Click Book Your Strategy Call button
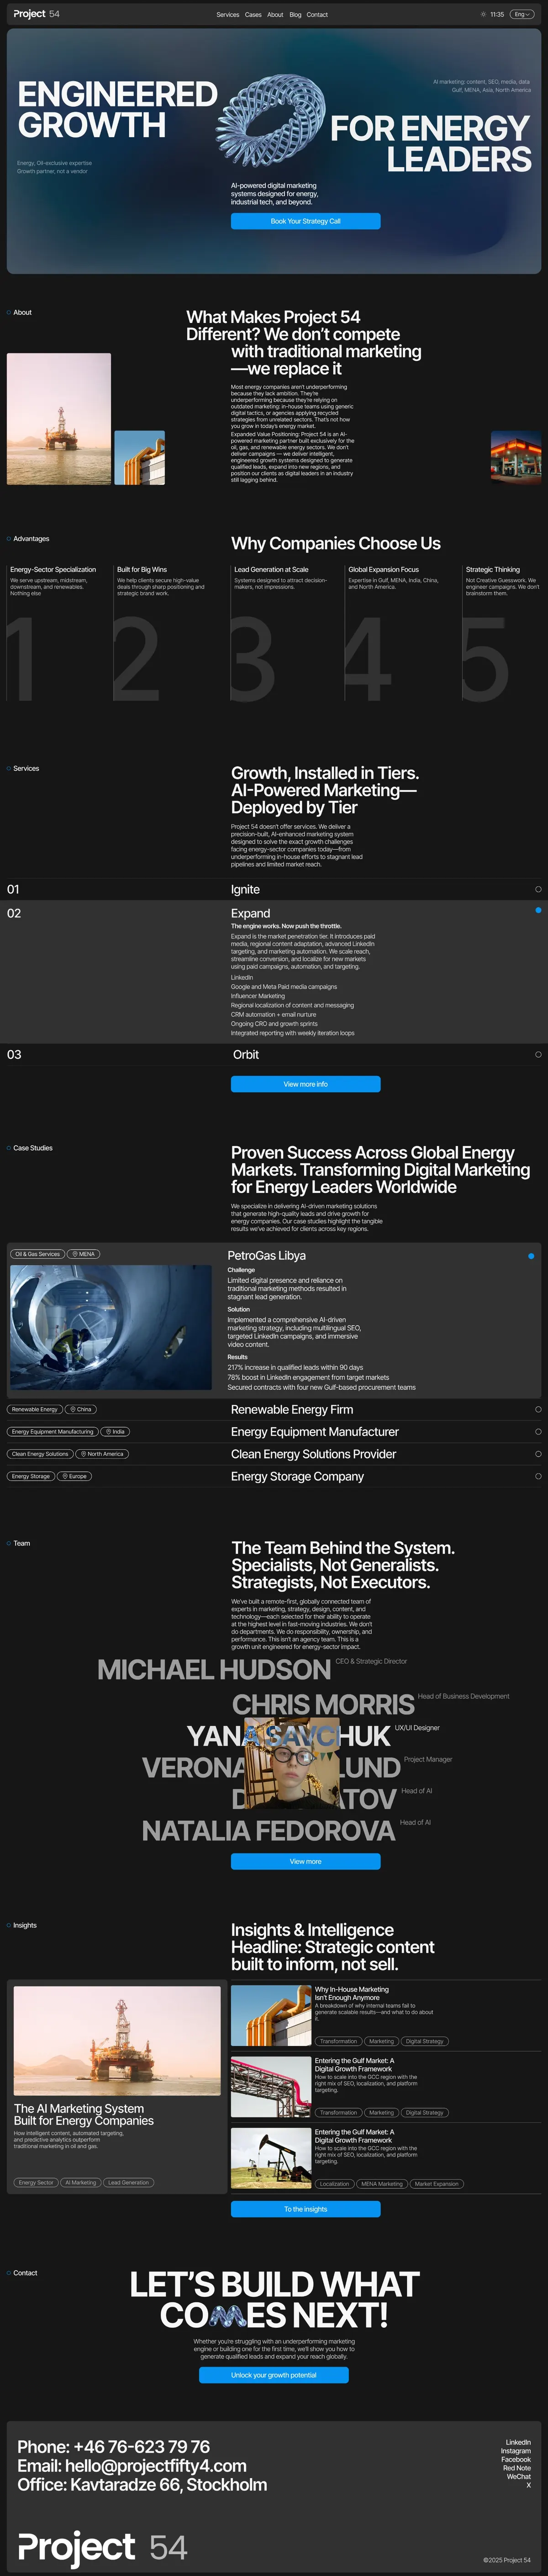The height and width of the screenshot is (2576, 548). tap(305, 221)
